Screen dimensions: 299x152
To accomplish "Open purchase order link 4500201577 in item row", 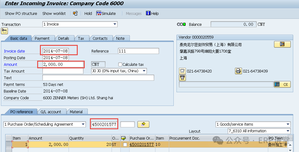I will [142, 145].
